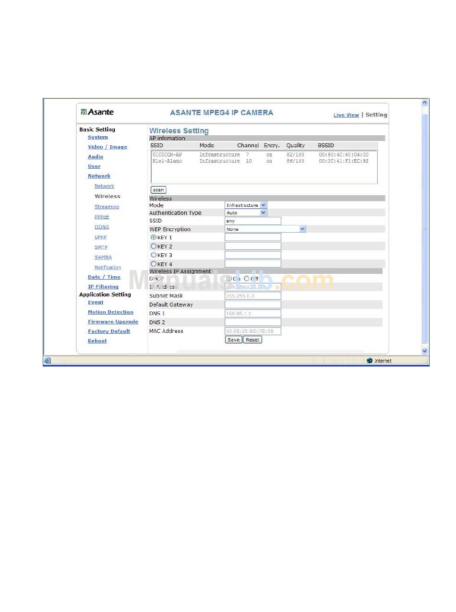Open Video / Image settings
The image size is (456, 612).
click(x=108, y=147)
